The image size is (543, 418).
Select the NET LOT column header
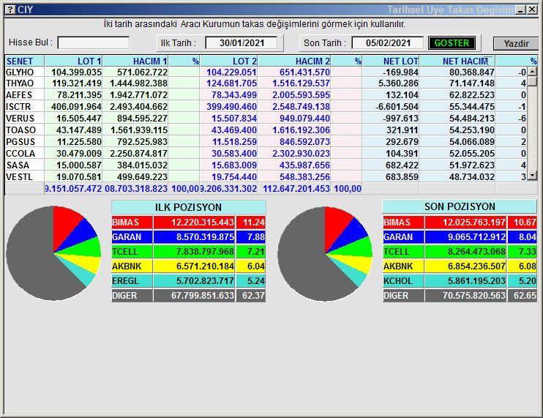tap(391, 61)
